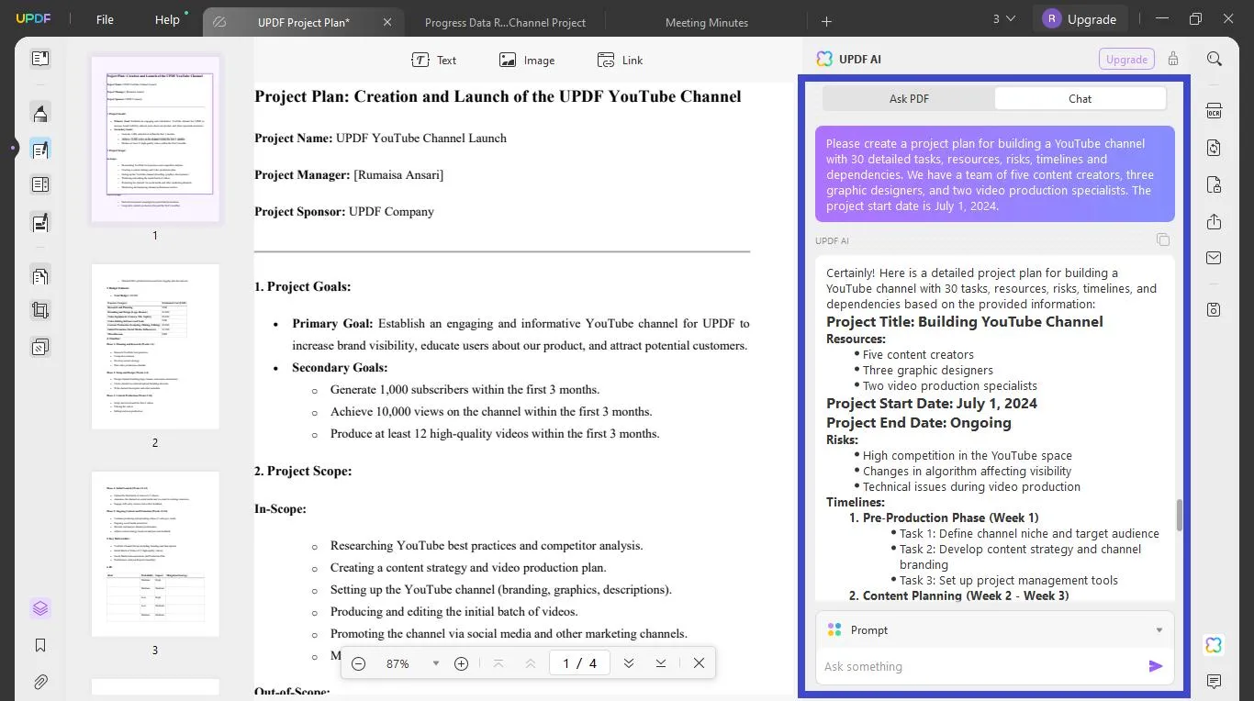1254x701 pixels.
Task: Expand the device count dropdown near Upgrade
Action: click(1001, 17)
